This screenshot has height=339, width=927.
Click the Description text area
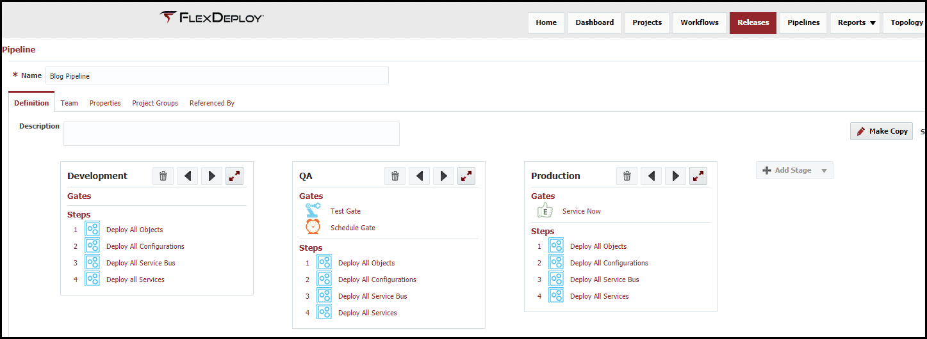(x=231, y=134)
